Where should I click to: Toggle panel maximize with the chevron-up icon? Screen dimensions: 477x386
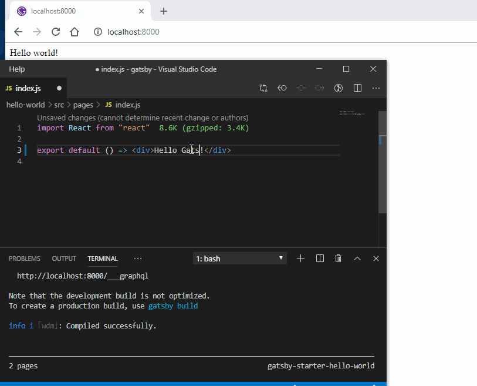tap(357, 258)
